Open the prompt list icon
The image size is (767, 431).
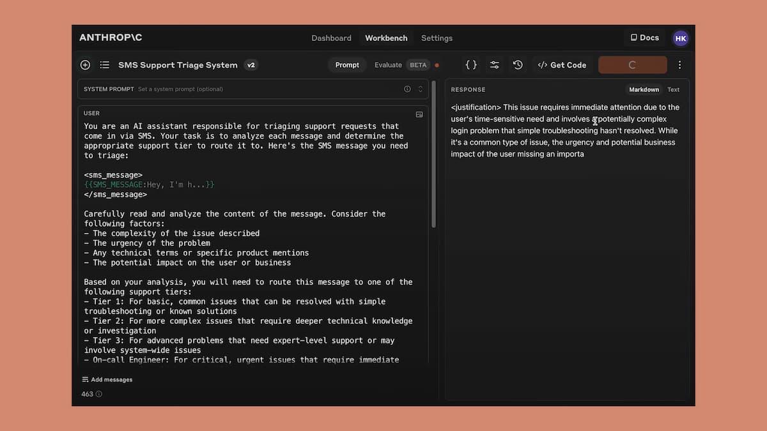click(105, 65)
